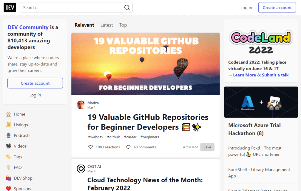
Task: Open Home via the house icon
Action: coord(9,114)
